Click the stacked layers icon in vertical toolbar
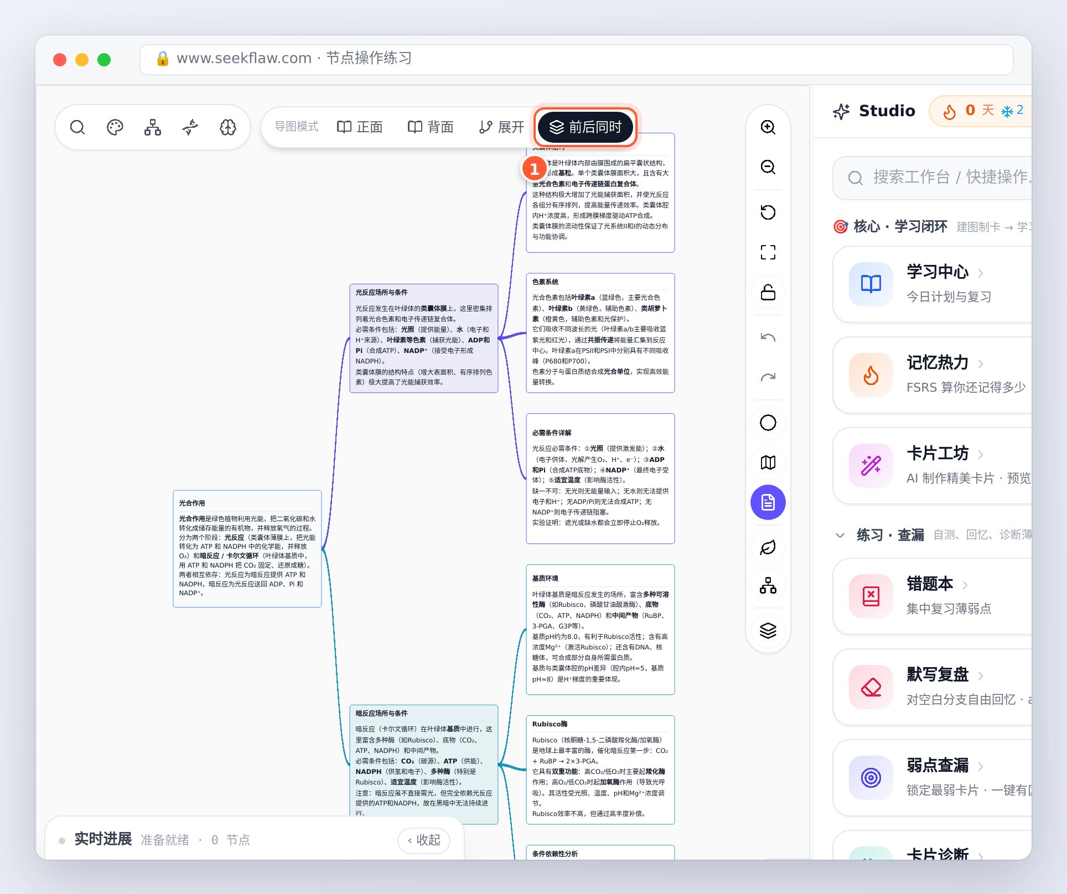Image resolution: width=1067 pixels, height=894 pixels. pyautogui.click(x=768, y=631)
